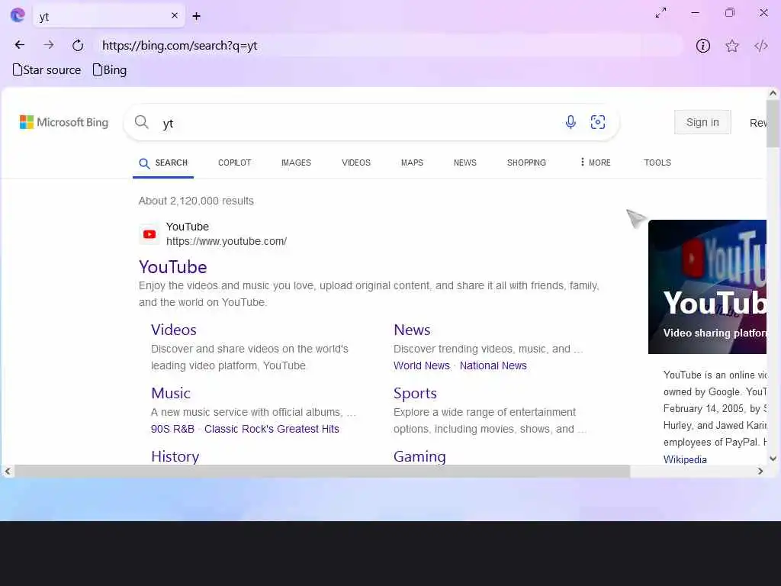Screen dimensions: 781x586
Task: Open the History sitelink
Action: pyautogui.click(x=175, y=456)
